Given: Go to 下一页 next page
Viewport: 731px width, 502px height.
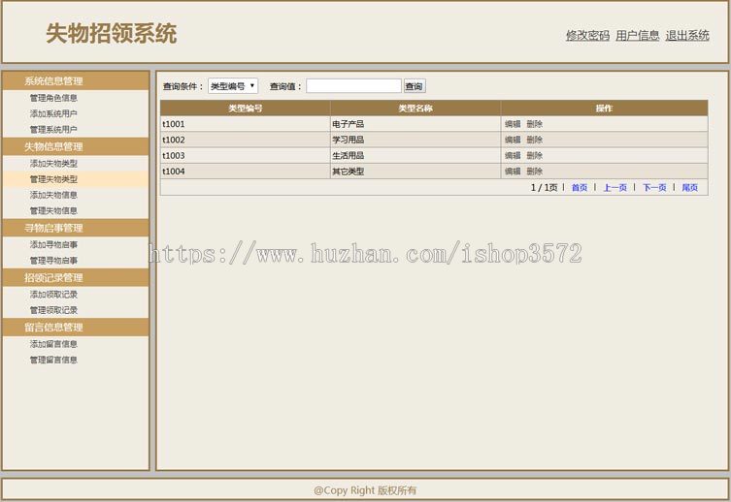Looking at the screenshot, I should click(x=654, y=187).
